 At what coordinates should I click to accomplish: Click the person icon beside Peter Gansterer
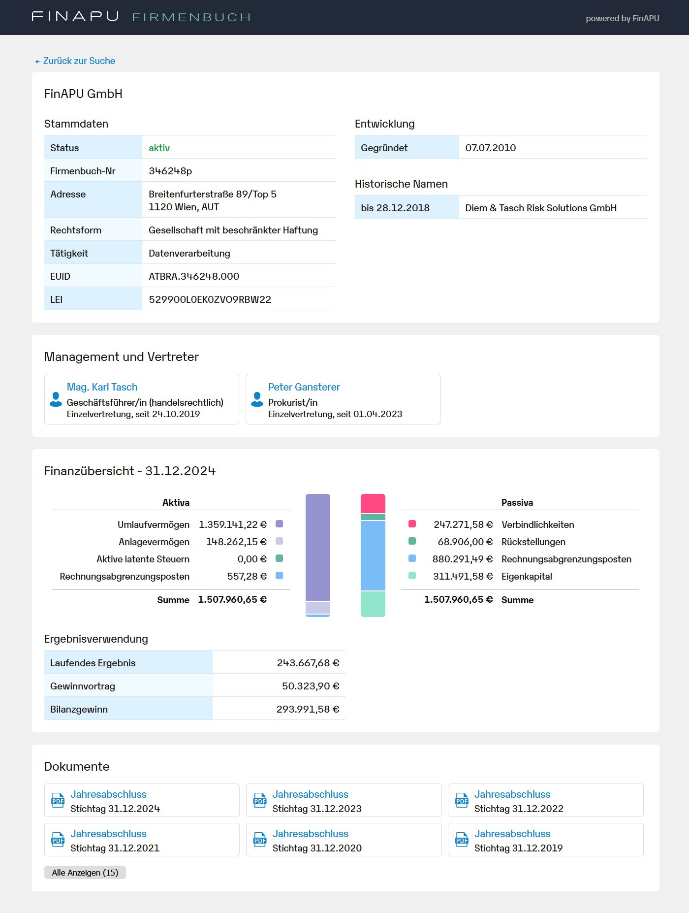[257, 399]
